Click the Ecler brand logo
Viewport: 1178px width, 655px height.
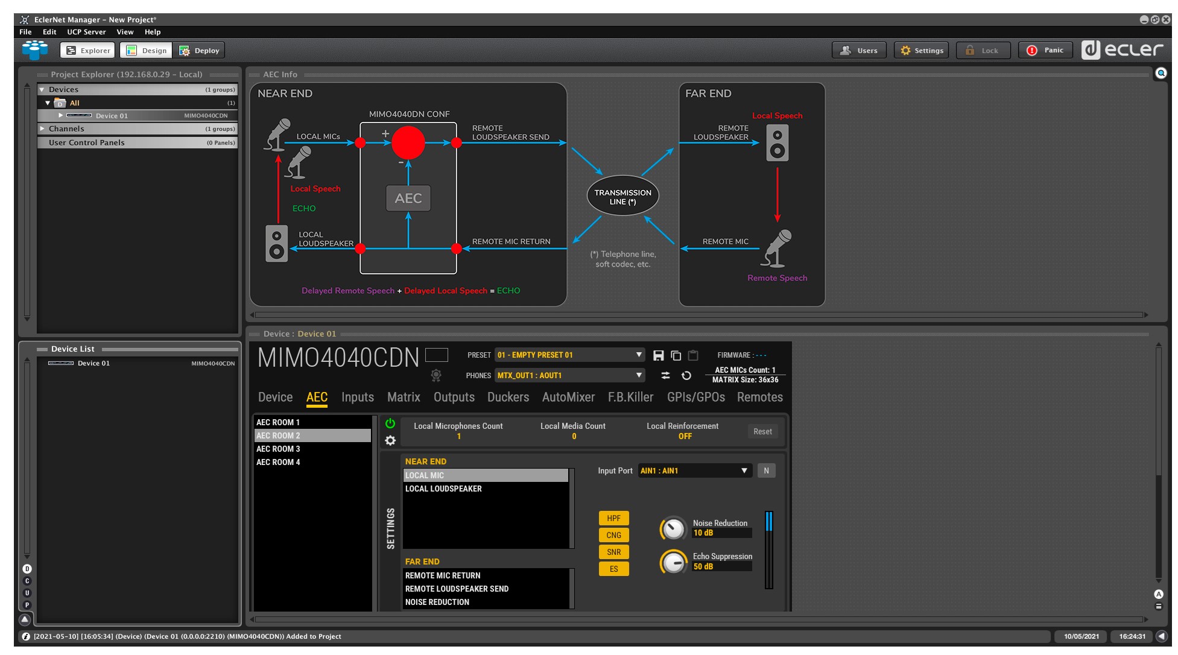tap(1122, 49)
